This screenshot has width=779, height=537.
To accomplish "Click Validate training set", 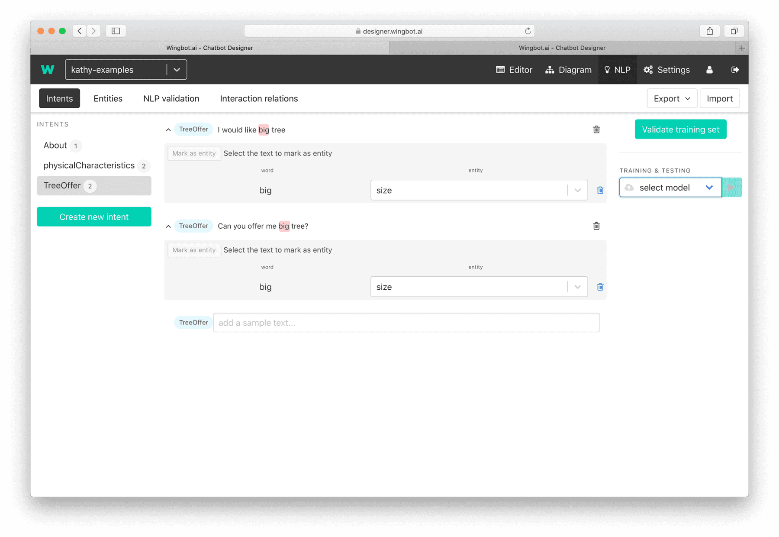I will [680, 129].
